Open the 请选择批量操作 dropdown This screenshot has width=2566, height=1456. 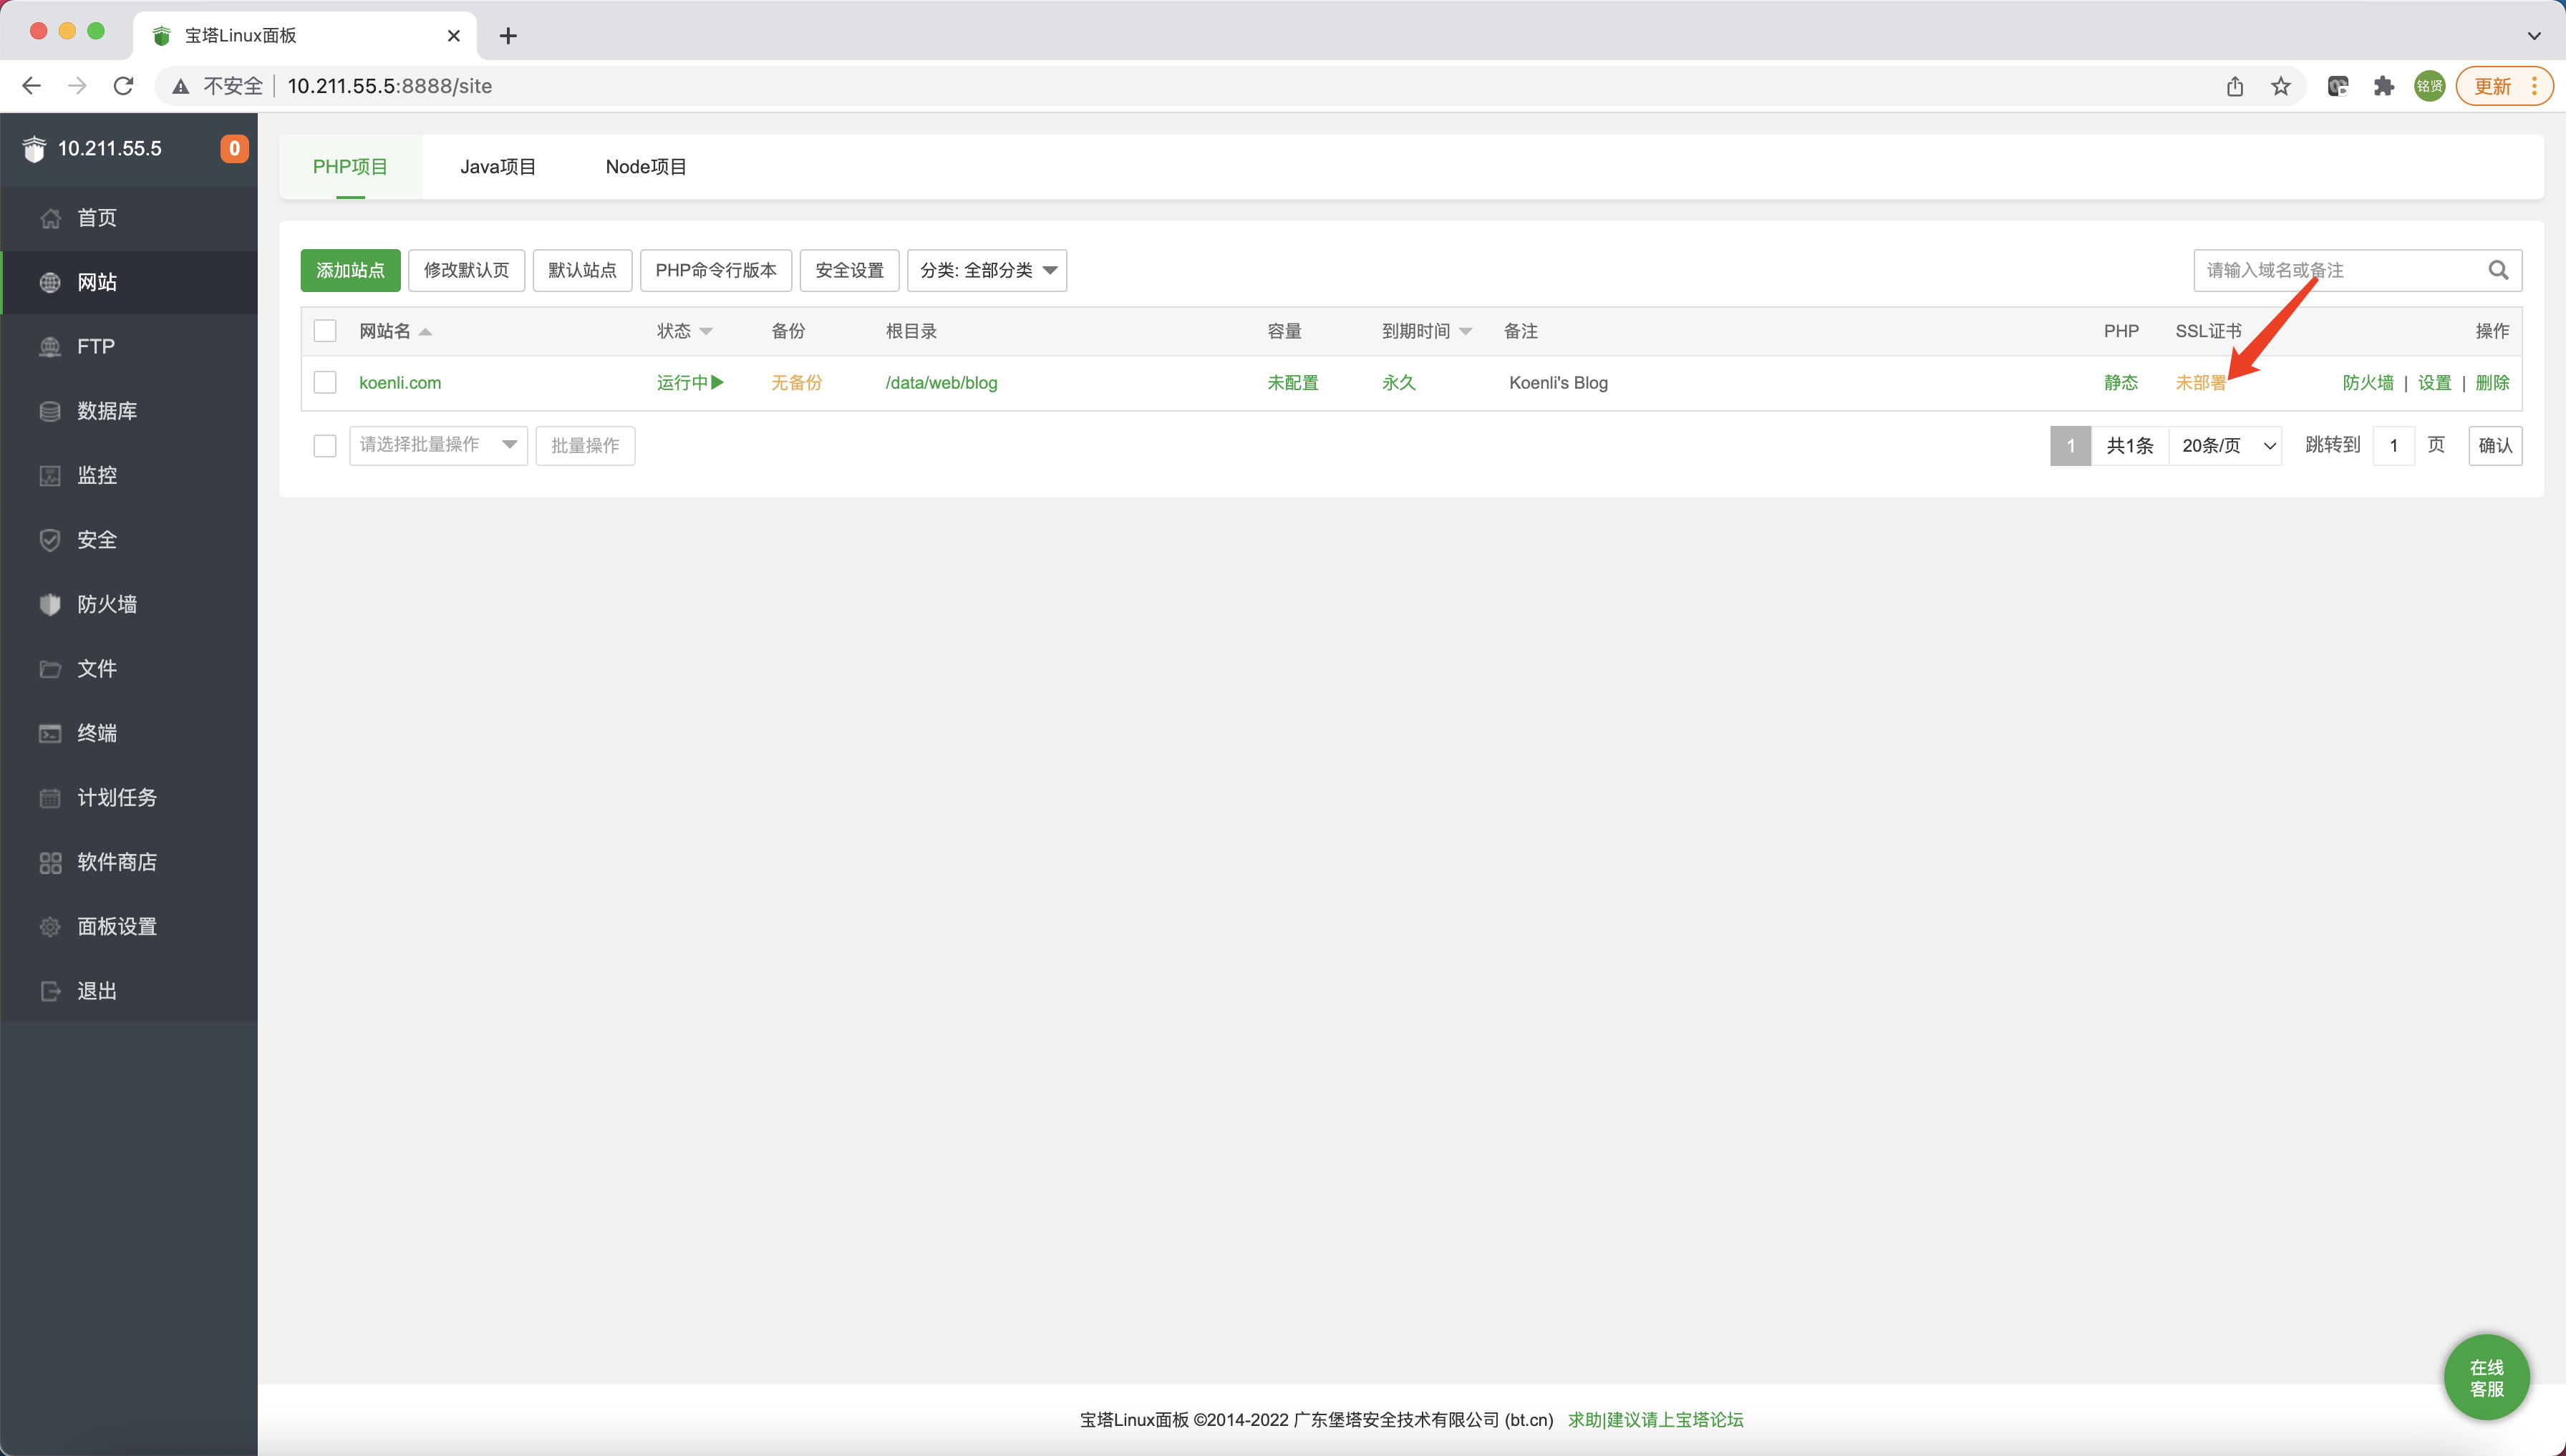pyautogui.click(x=438, y=445)
